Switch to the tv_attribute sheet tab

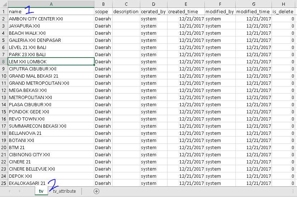point(65,191)
